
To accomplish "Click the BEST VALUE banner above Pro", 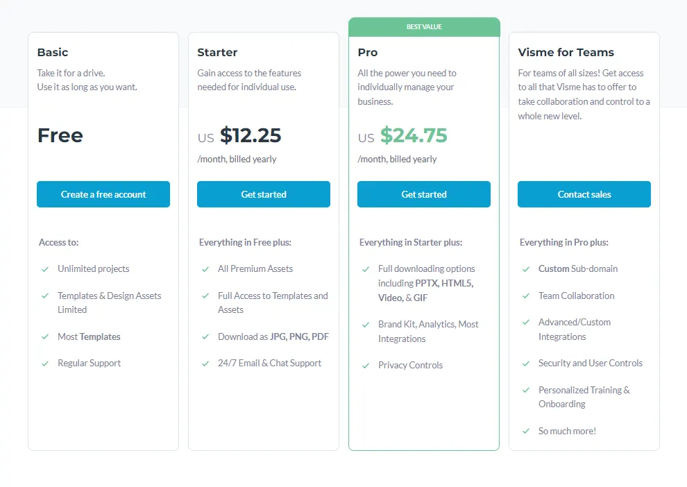I will coord(424,26).
